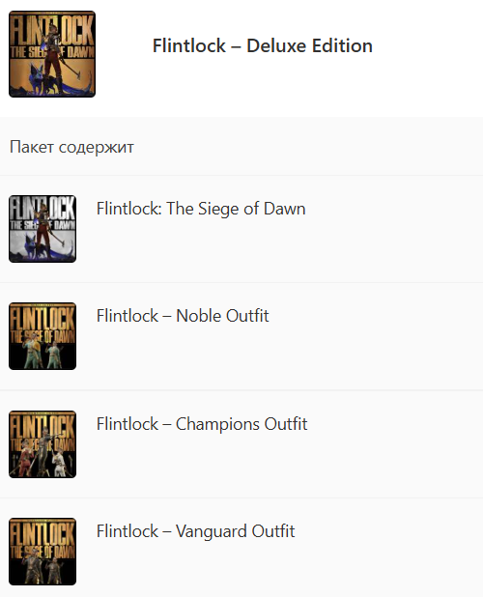Click the blue fox in Deluxe cover art
Viewport: 483px width, 597px height.
[x=36, y=80]
